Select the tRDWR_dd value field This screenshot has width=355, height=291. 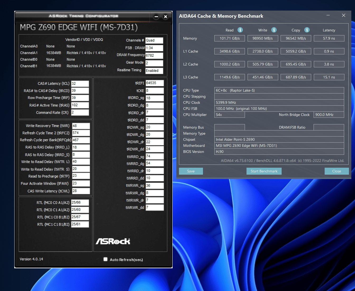[x=155, y=149]
